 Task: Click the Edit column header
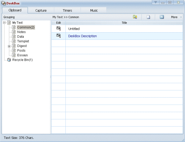pos(59,23)
